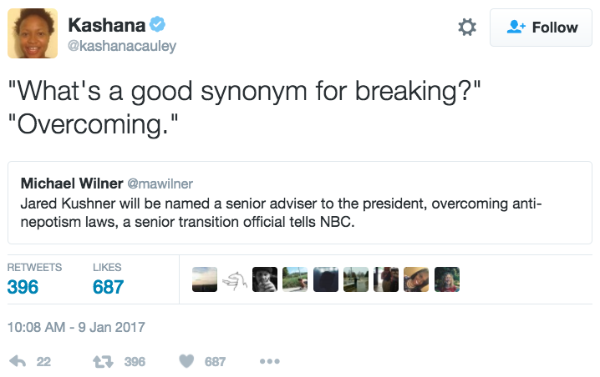View the 687 likes list
The image size is (600, 377).
[108, 287]
